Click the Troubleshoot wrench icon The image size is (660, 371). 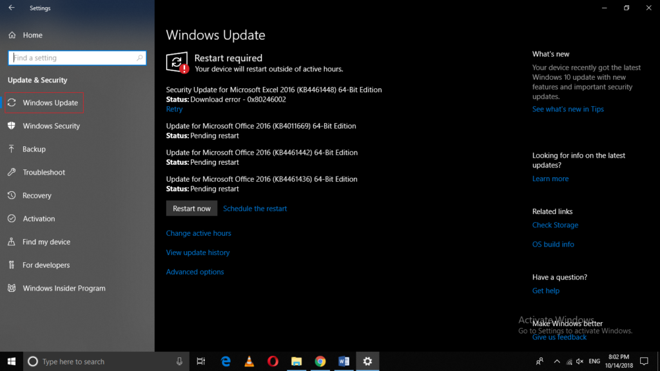(12, 172)
